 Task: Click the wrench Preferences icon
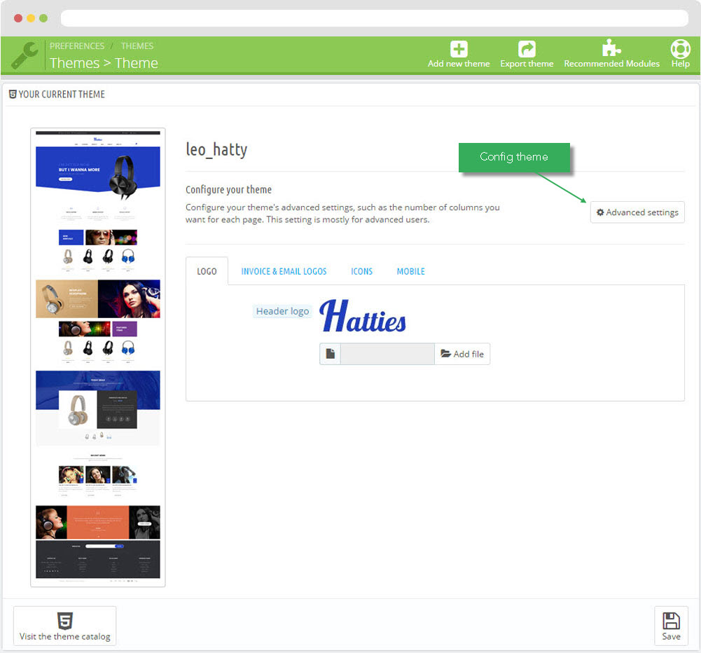(25, 55)
